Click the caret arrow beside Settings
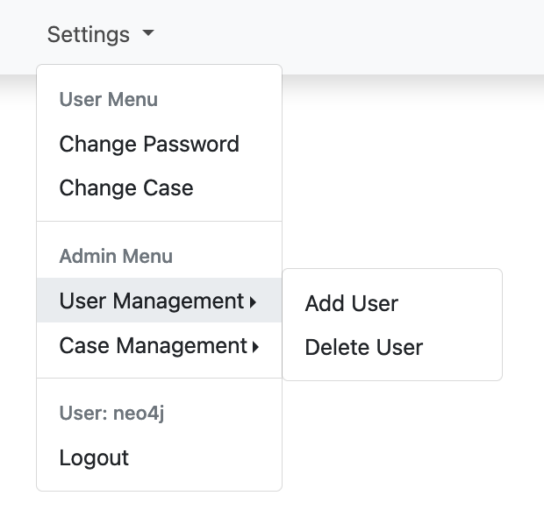Image resolution: width=544 pixels, height=531 pixels. pyautogui.click(x=147, y=34)
